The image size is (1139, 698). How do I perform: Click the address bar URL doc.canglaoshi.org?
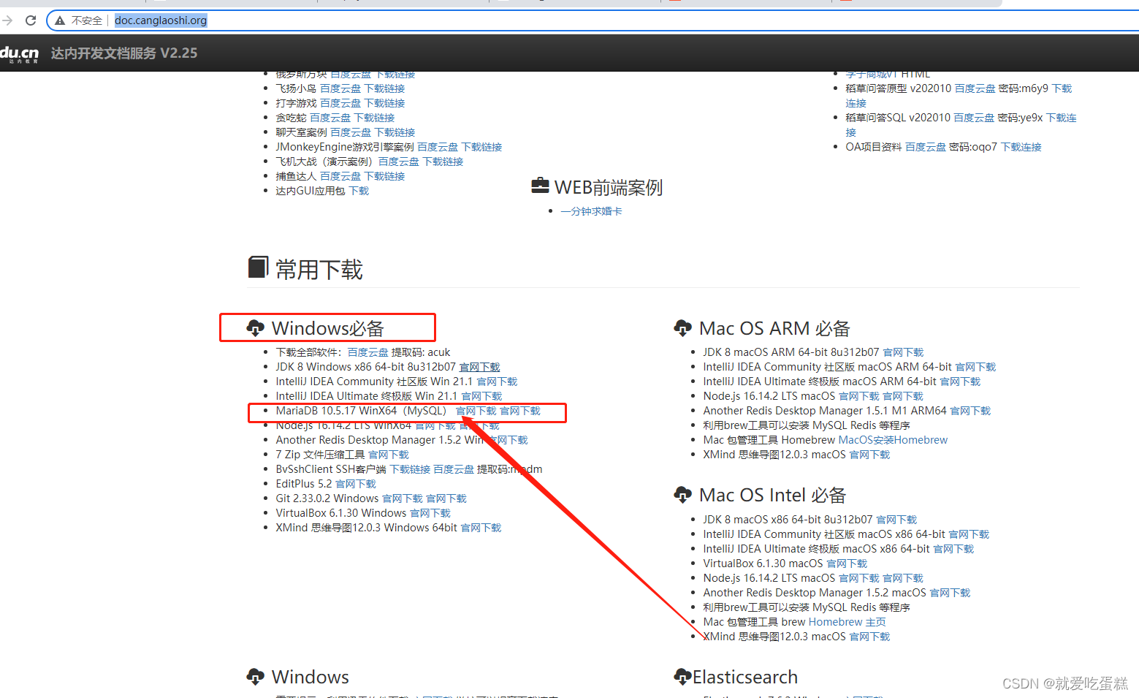(x=161, y=20)
